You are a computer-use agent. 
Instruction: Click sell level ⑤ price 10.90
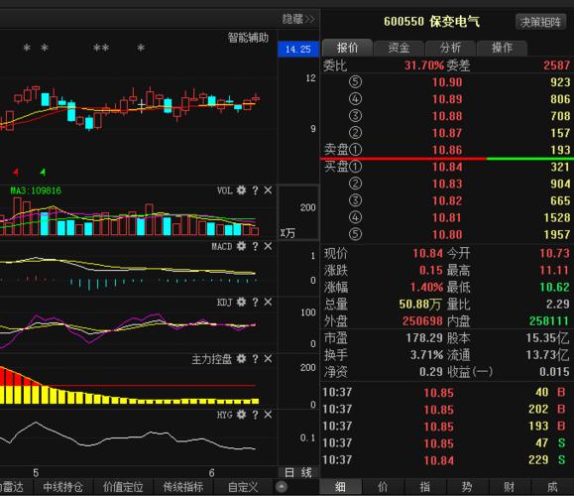(447, 82)
